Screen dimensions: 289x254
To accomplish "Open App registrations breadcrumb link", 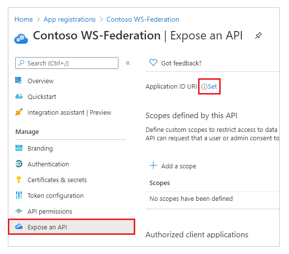I will tap(70, 19).
